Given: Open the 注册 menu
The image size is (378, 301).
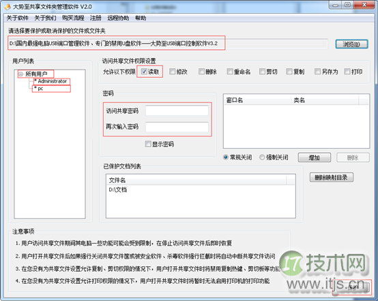Looking at the screenshot, I should 96,18.
